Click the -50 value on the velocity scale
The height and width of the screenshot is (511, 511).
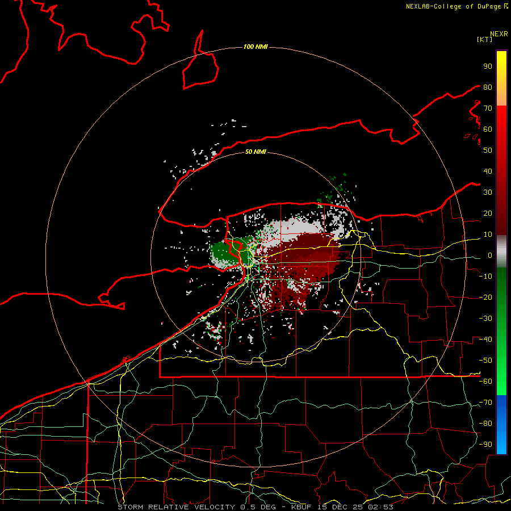485,360
